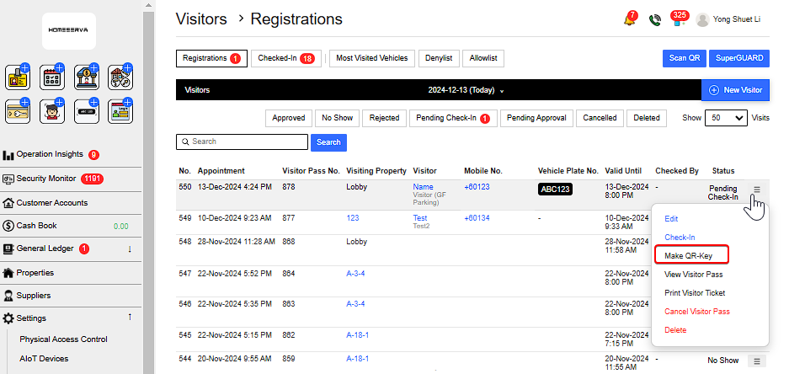
Task: Click the bank payment shortcut icon
Action: (x=87, y=78)
